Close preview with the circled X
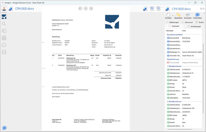Screen dimensions: 206x132 coord(86,9)
